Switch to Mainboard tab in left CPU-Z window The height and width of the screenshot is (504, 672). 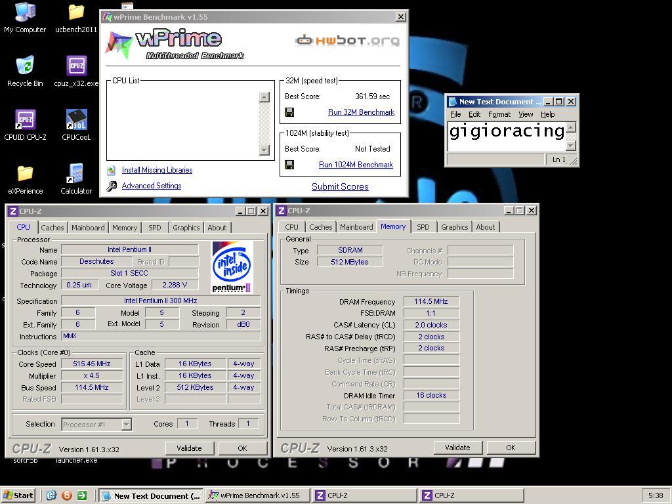pos(88,228)
